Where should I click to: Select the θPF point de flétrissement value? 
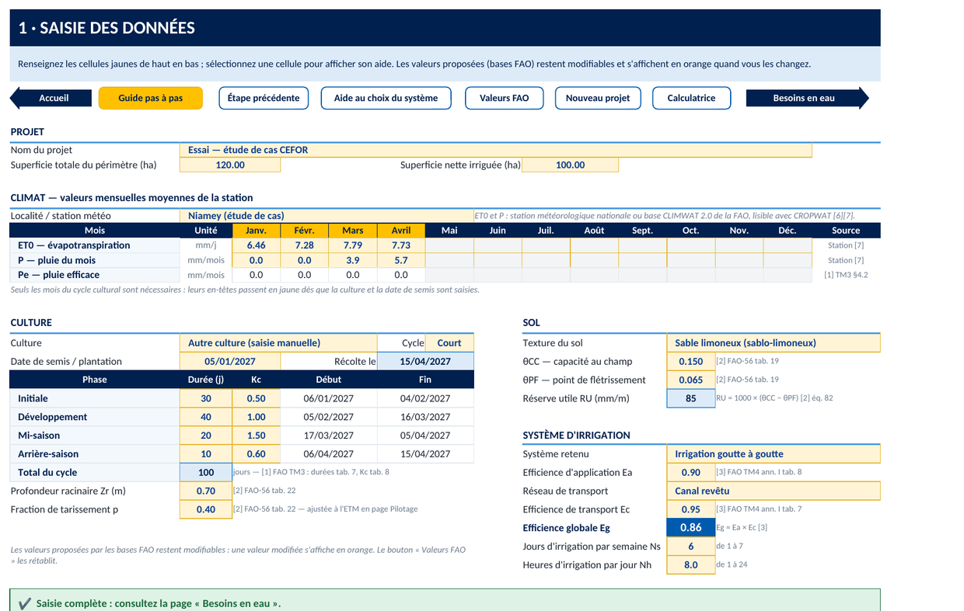point(690,380)
